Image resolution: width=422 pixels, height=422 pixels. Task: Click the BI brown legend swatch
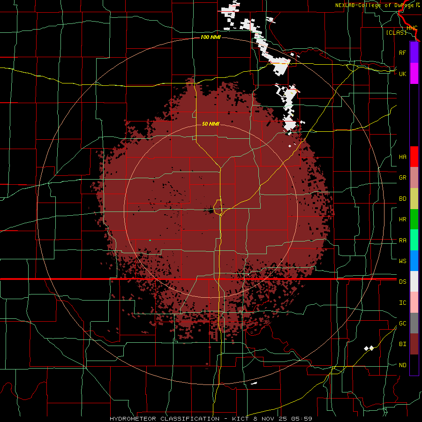(414, 344)
